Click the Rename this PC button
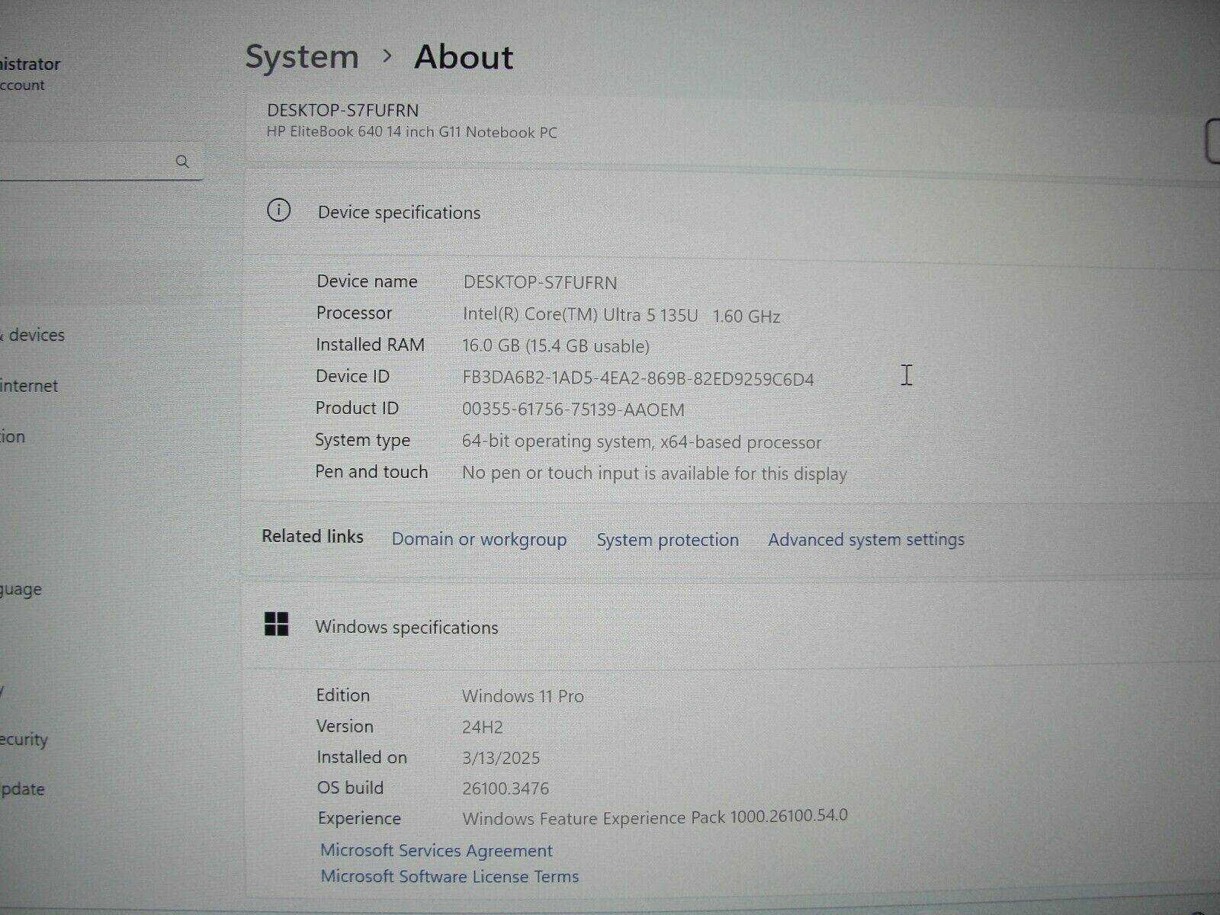1220x915 pixels. [1212, 141]
